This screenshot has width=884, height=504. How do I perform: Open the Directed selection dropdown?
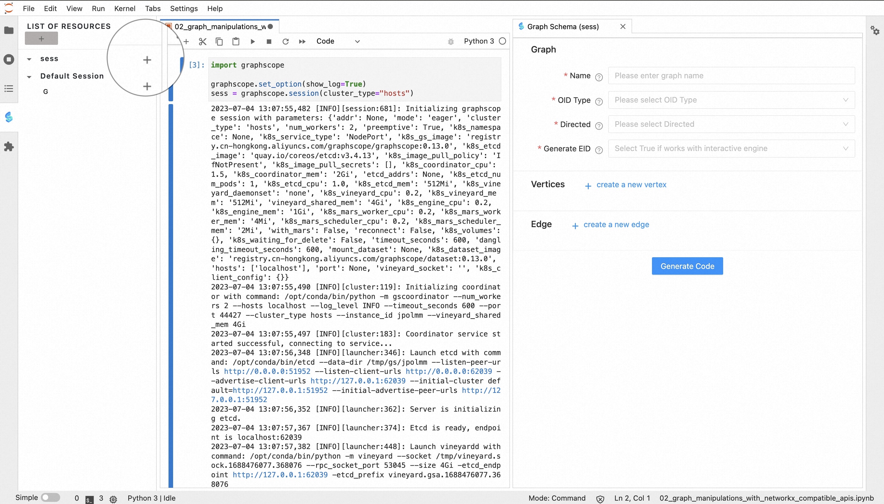[731, 124]
